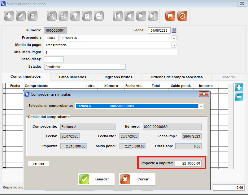This screenshot has width=248, height=195.
Task: Click the Otras sop 0.00 field
Action: (x=189, y=146)
